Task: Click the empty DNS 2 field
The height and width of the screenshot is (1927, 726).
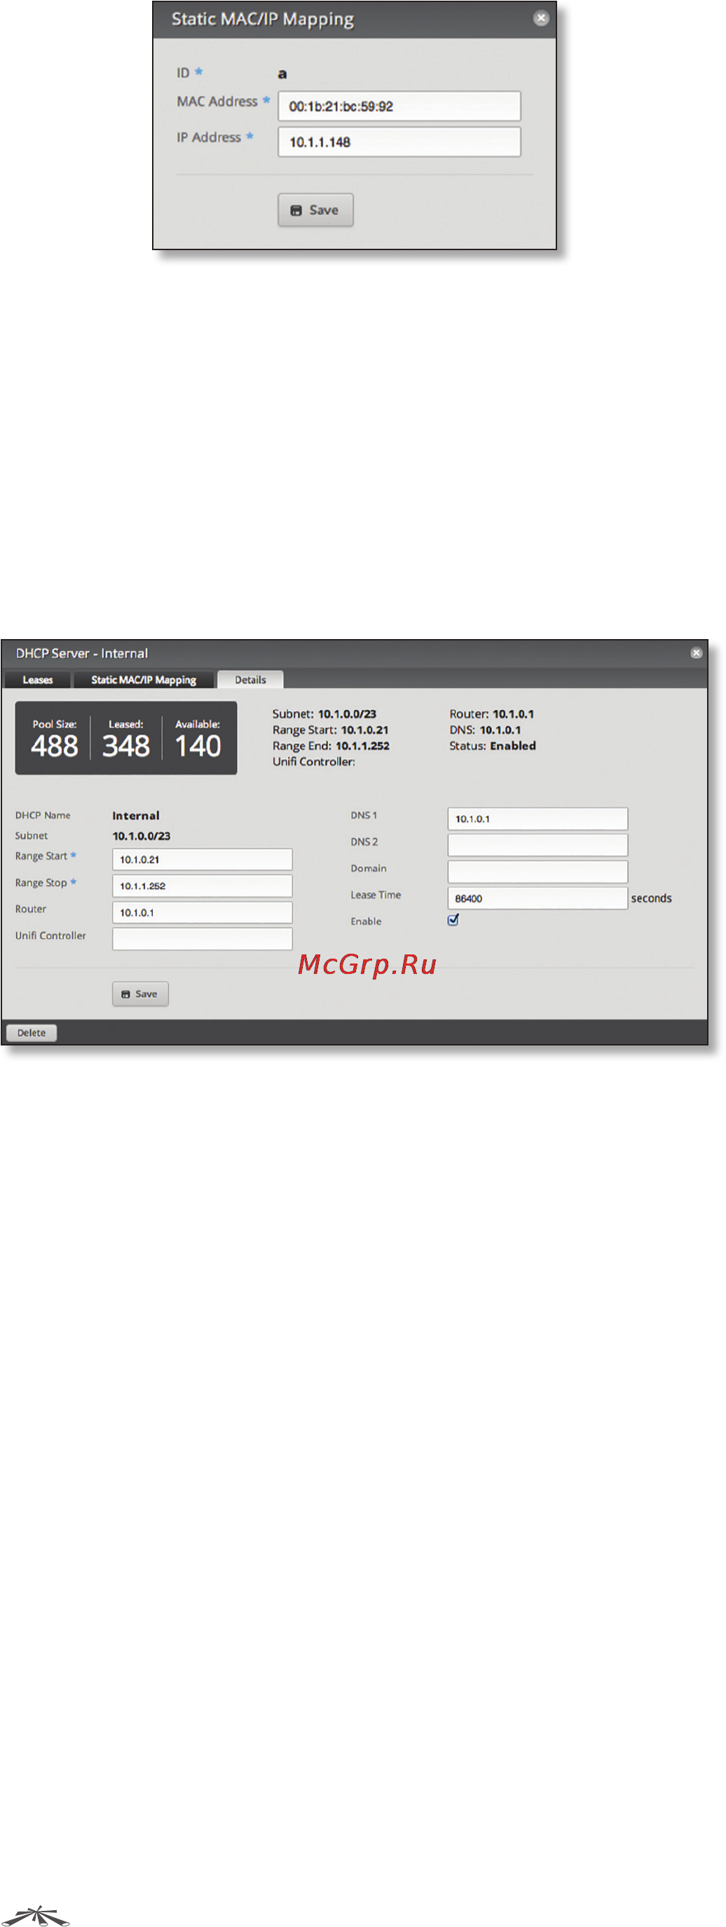Action: pos(537,845)
